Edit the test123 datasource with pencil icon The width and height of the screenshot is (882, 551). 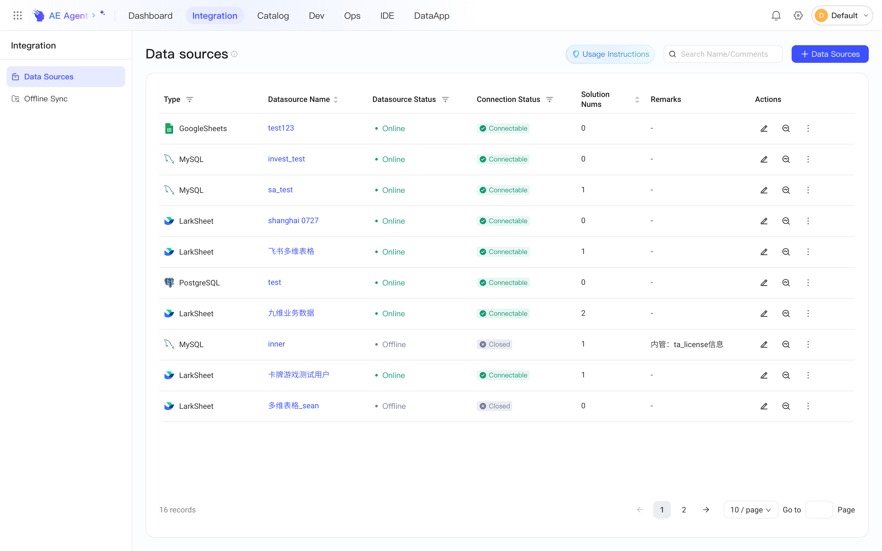[764, 128]
